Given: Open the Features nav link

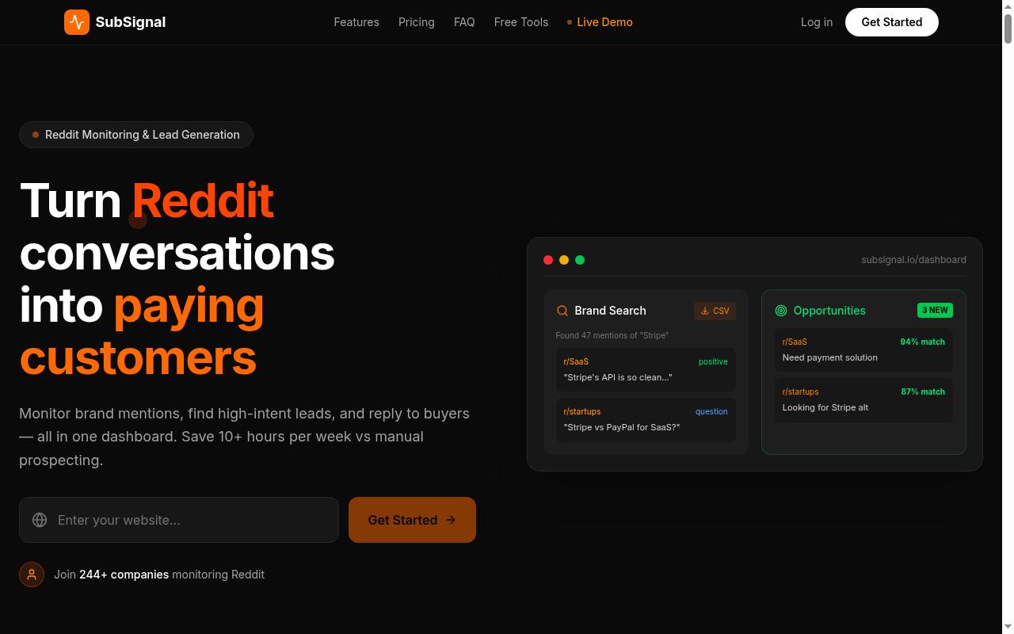Looking at the screenshot, I should [356, 22].
